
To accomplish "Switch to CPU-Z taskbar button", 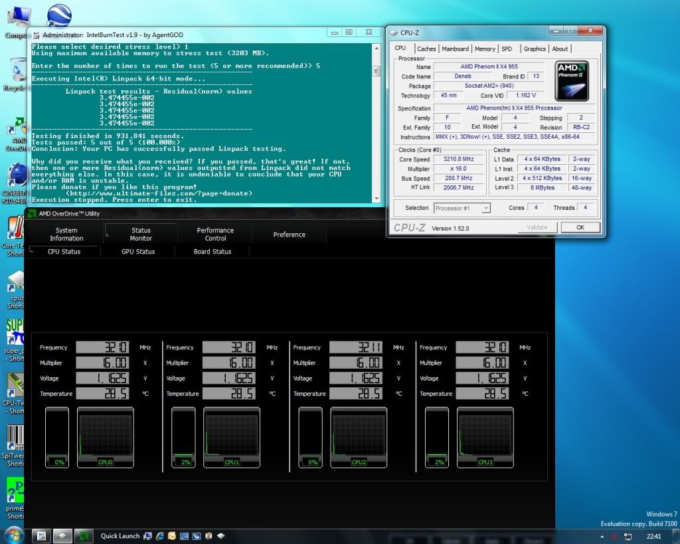I will pyautogui.click(x=62, y=536).
